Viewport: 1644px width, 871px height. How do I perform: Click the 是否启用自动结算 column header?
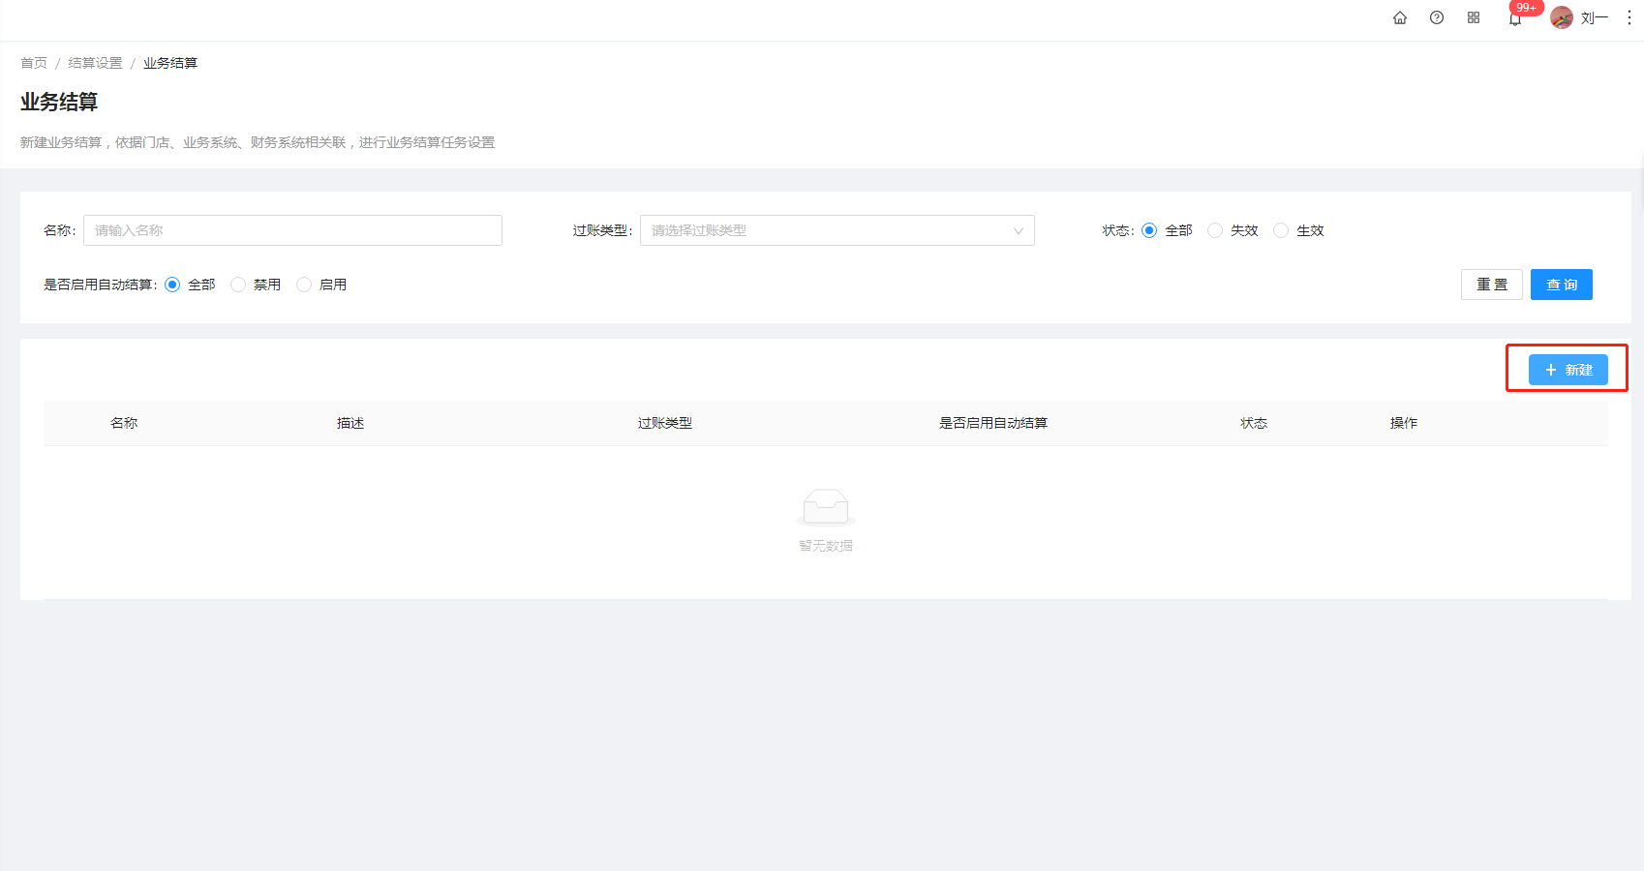[993, 423]
